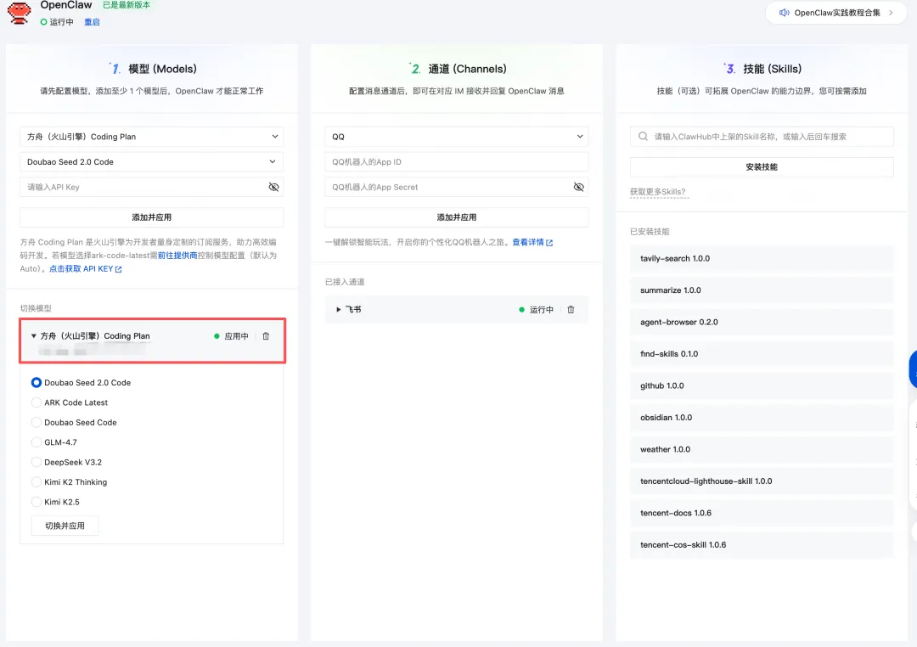This screenshot has width=917, height=647.
Task: Choose the GLM-4.7 model radio button
Action: tap(37, 442)
